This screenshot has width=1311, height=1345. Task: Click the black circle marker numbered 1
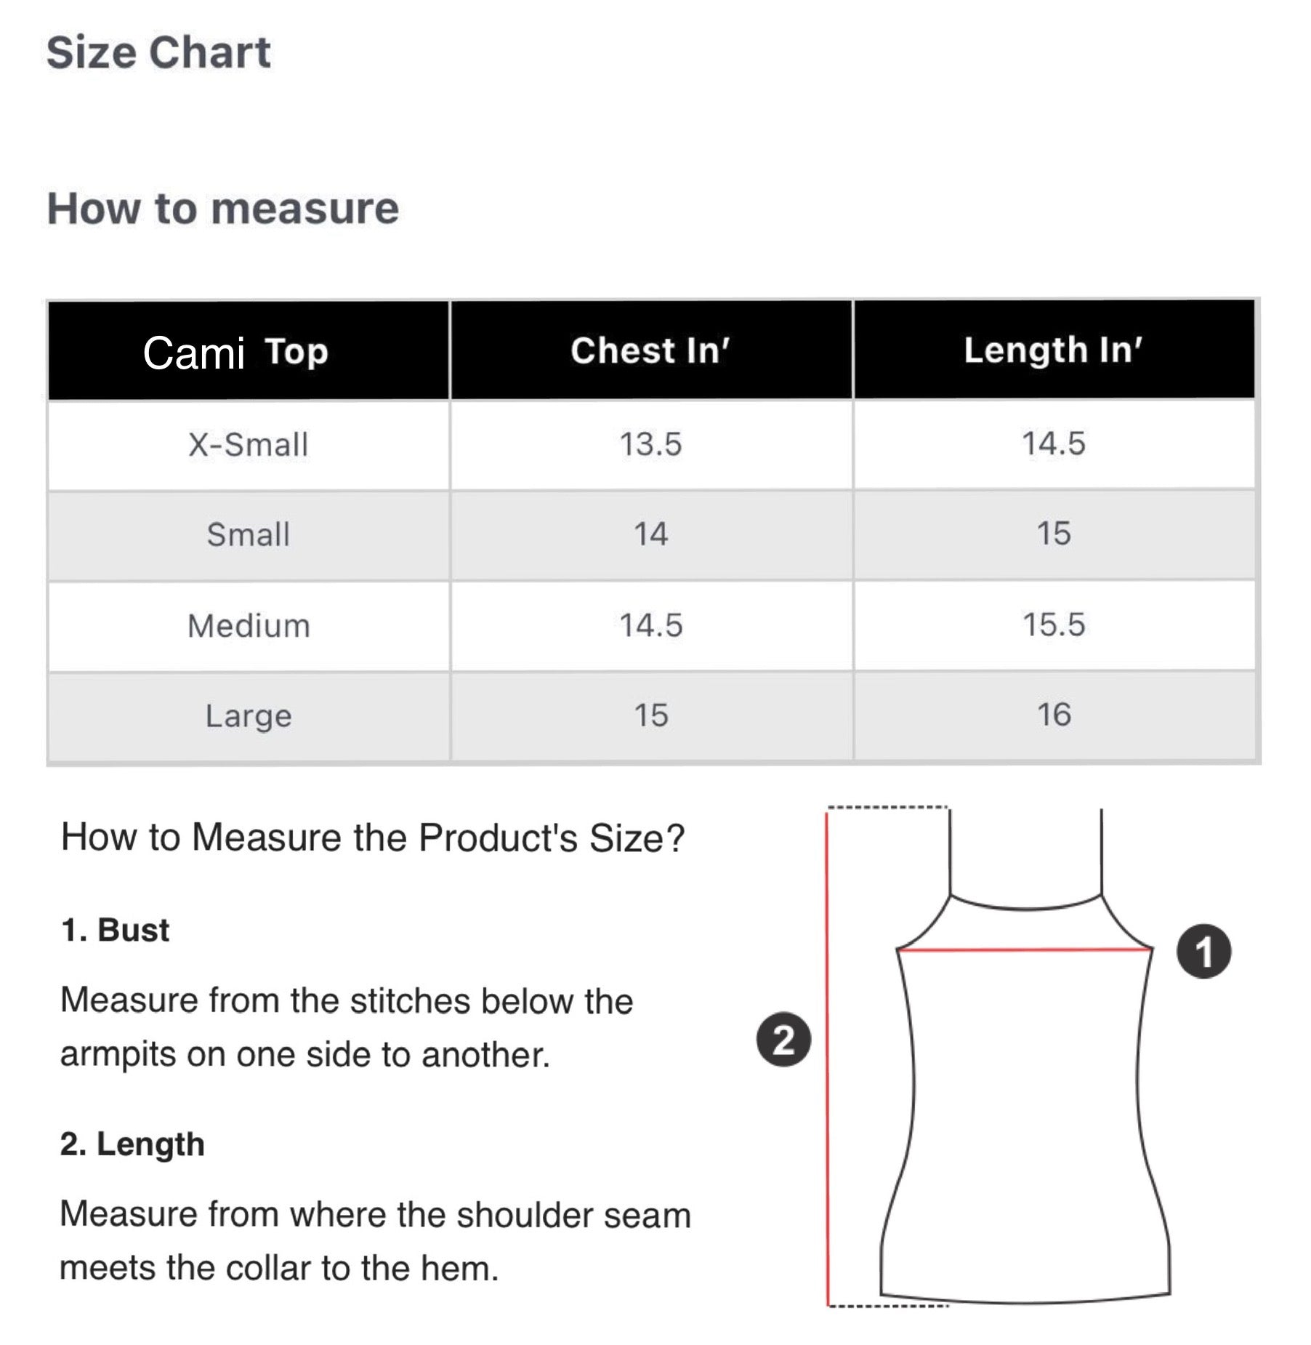click(x=1203, y=951)
